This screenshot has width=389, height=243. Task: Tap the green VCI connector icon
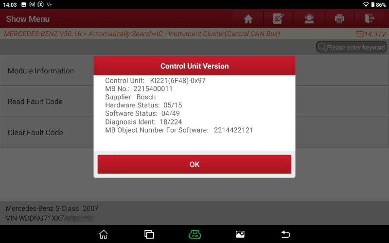(x=194, y=234)
